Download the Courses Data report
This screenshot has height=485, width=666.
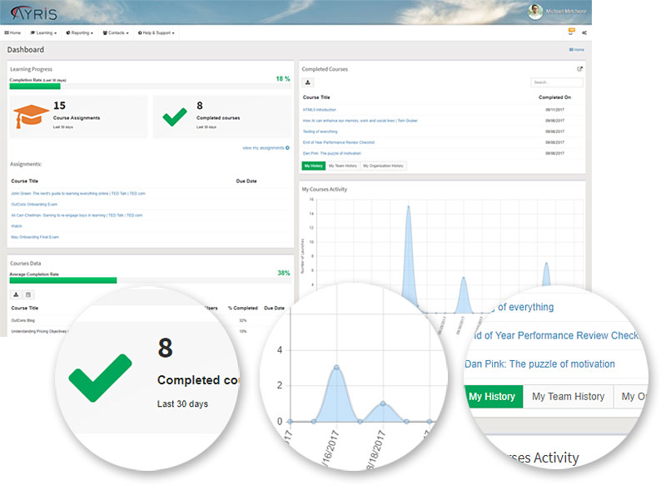coord(16,294)
